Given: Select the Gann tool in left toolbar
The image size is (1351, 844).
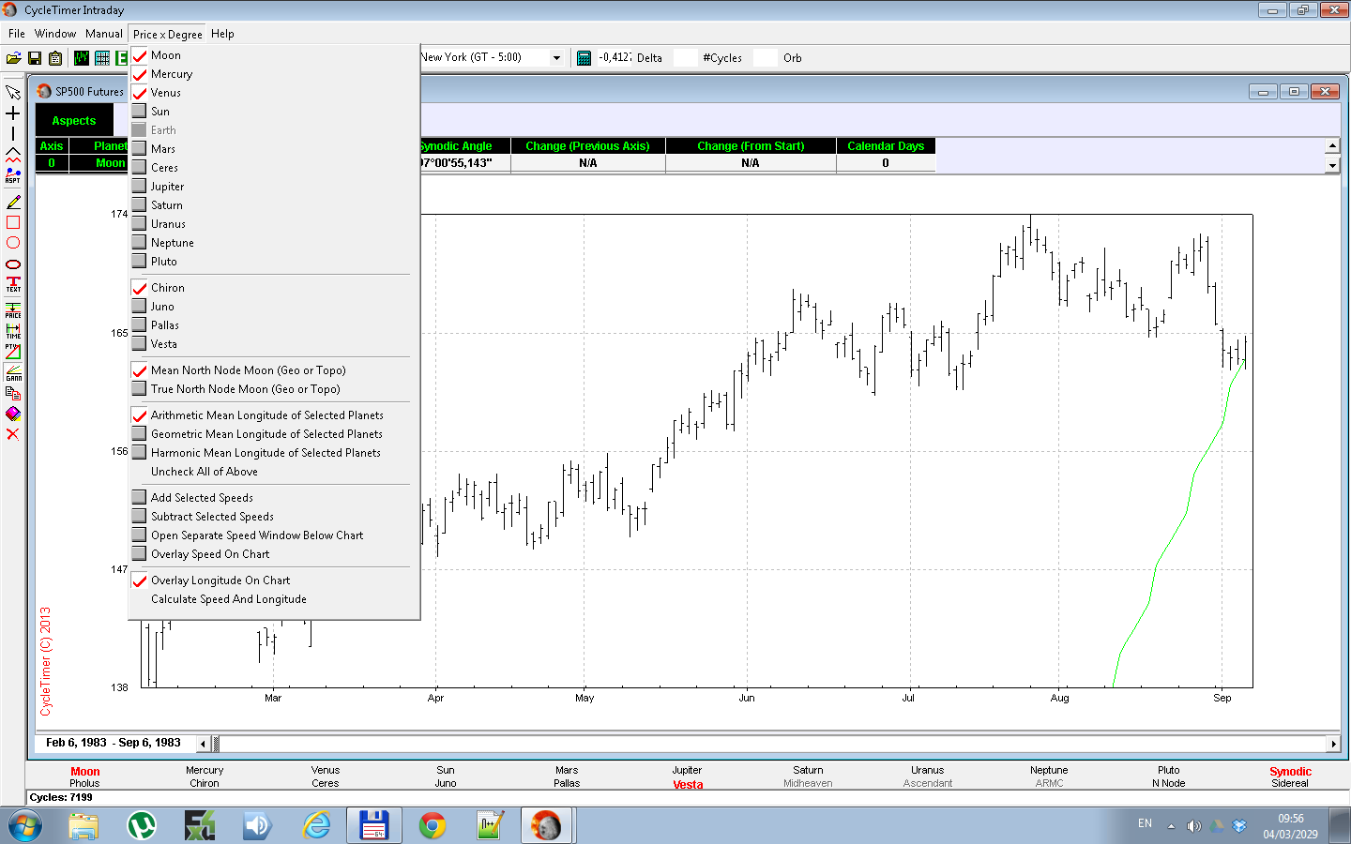Looking at the screenshot, I should pos(13,372).
